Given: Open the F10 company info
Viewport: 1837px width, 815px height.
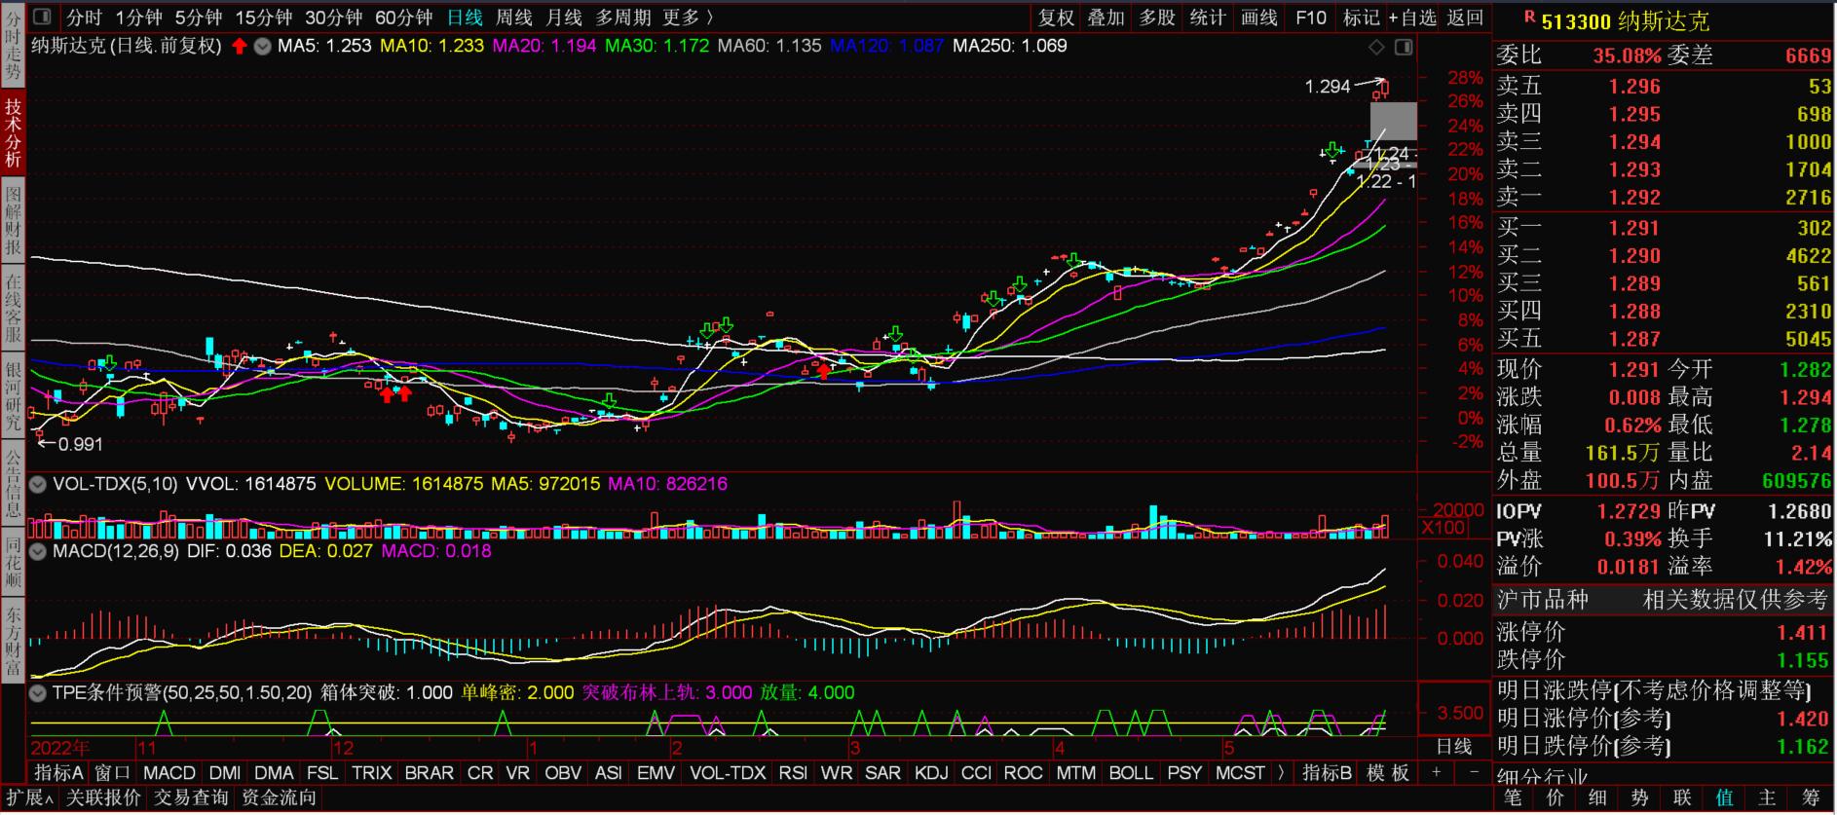Looking at the screenshot, I should (x=1310, y=18).
